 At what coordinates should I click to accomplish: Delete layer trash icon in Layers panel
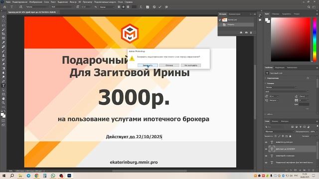pos(313,170)
